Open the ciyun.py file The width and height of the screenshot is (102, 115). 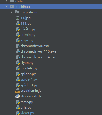(x=27, y=63)
